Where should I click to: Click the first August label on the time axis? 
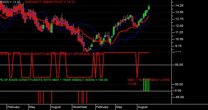click(56, 107)
